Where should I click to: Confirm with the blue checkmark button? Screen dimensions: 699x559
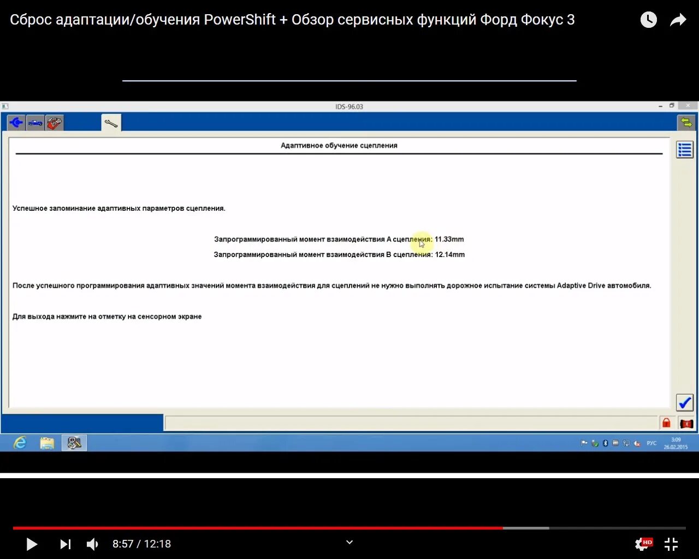point(685,403)
